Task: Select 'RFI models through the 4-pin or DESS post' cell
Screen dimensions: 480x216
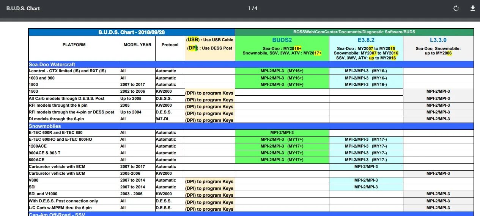Action: click(x=74, y=112)
